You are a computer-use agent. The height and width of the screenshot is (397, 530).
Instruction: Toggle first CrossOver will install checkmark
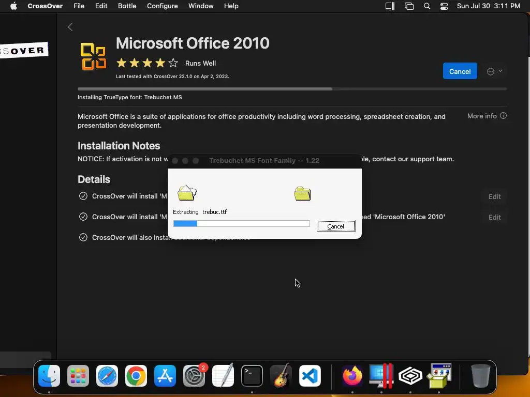coord(83,196)
